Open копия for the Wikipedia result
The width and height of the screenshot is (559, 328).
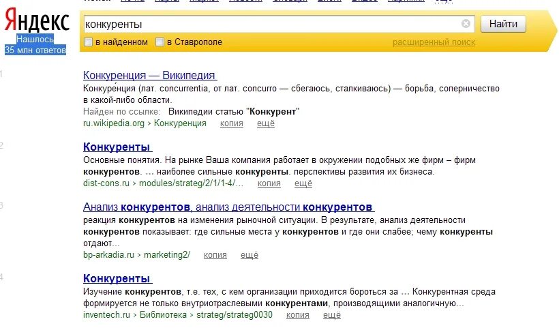(231, 123)
